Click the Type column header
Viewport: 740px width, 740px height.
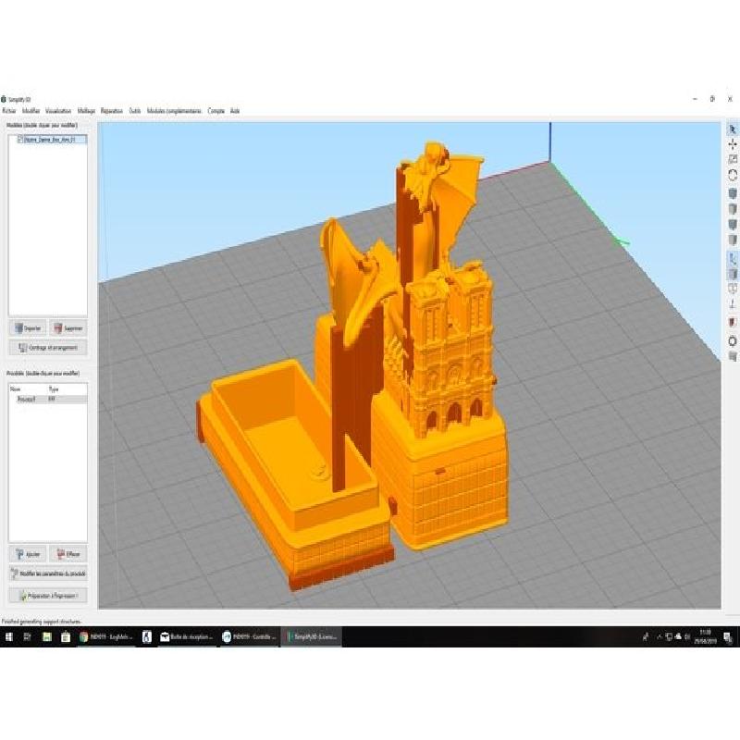(x=54, y=389)
